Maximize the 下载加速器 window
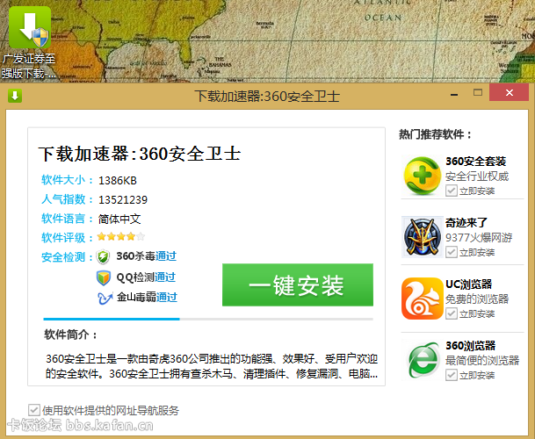Viewport: 535px width, 439px height. tap(478, 92)
